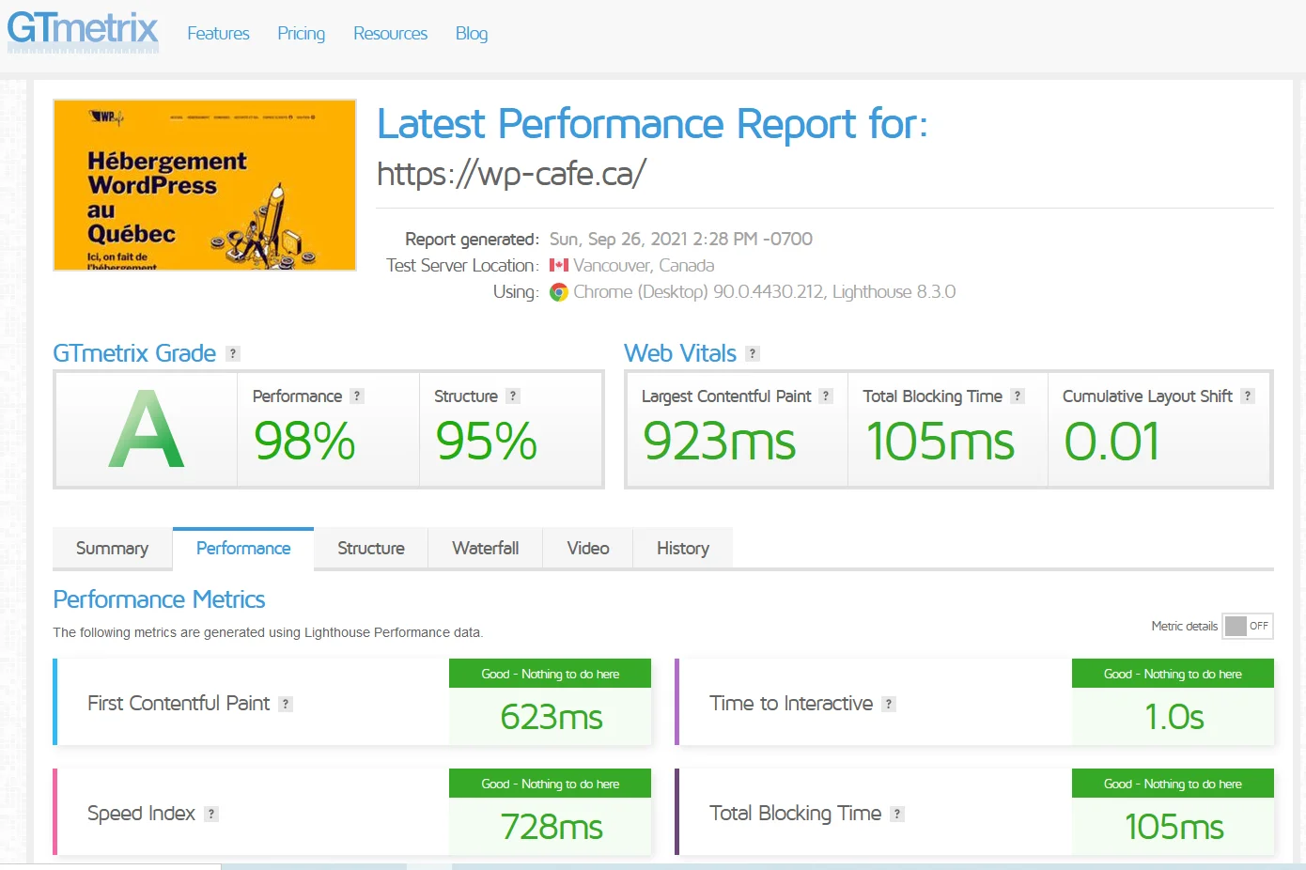This screenshot has height=870, width=1306.
Task: Open the Video tab
Action: pyautogui.click(x=588, y=549)
